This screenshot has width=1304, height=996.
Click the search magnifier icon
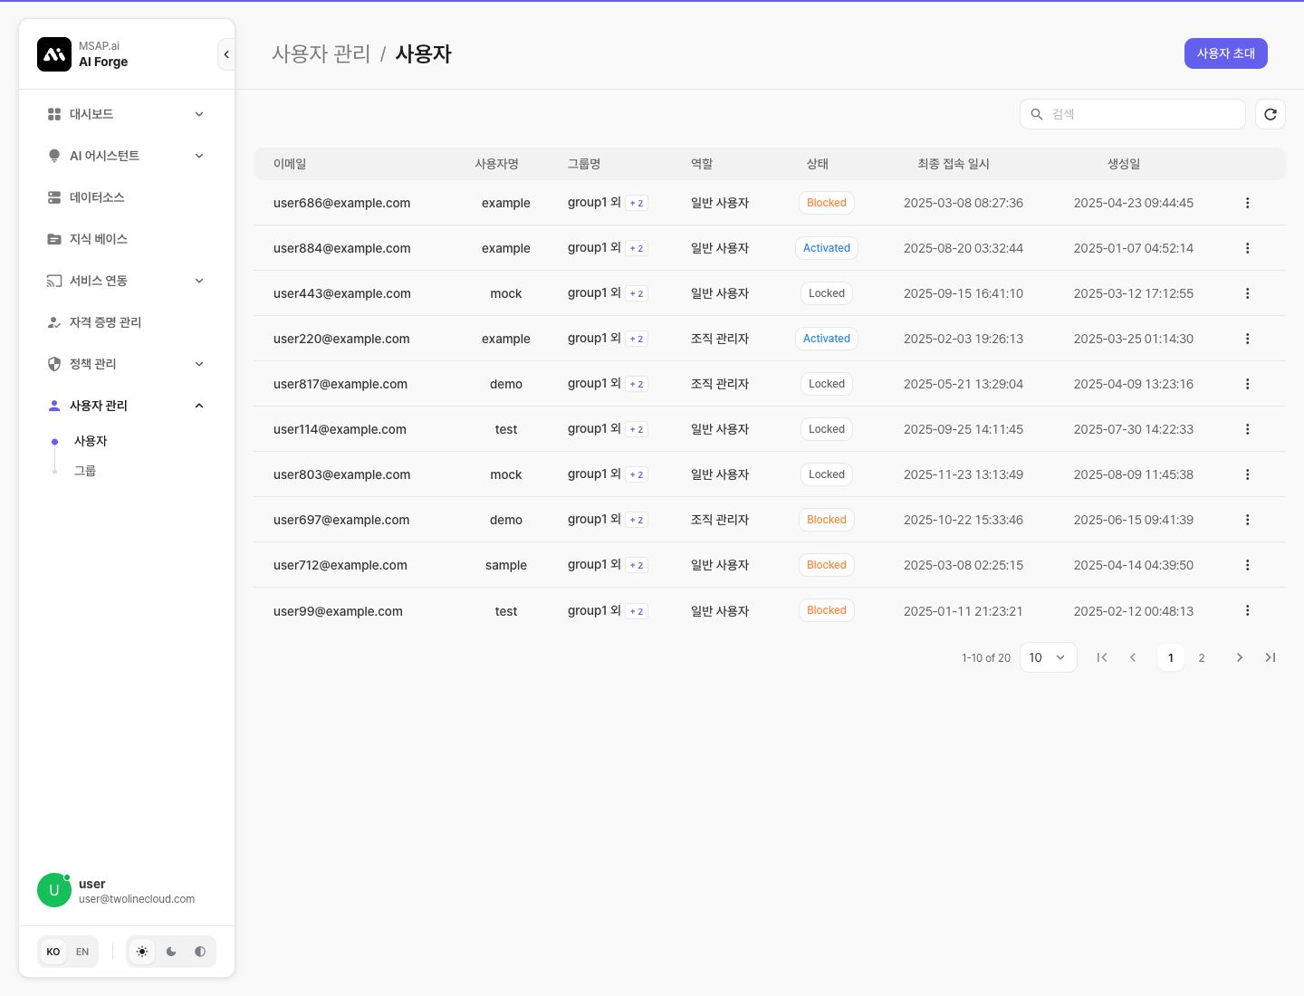[1037, 114]
